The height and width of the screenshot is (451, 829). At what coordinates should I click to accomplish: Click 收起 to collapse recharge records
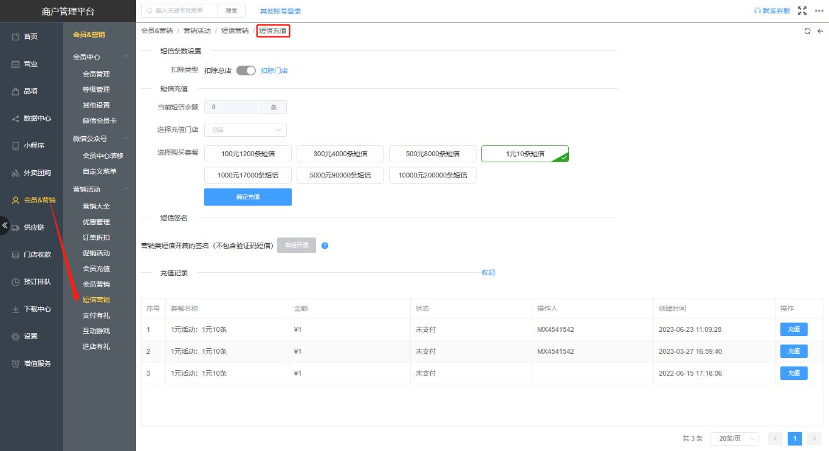(488, 272)
